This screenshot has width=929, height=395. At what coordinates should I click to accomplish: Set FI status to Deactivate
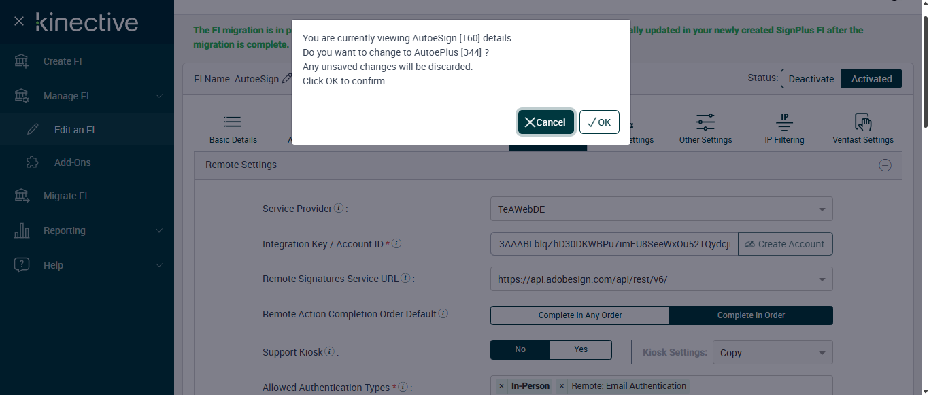pos(811,79)
